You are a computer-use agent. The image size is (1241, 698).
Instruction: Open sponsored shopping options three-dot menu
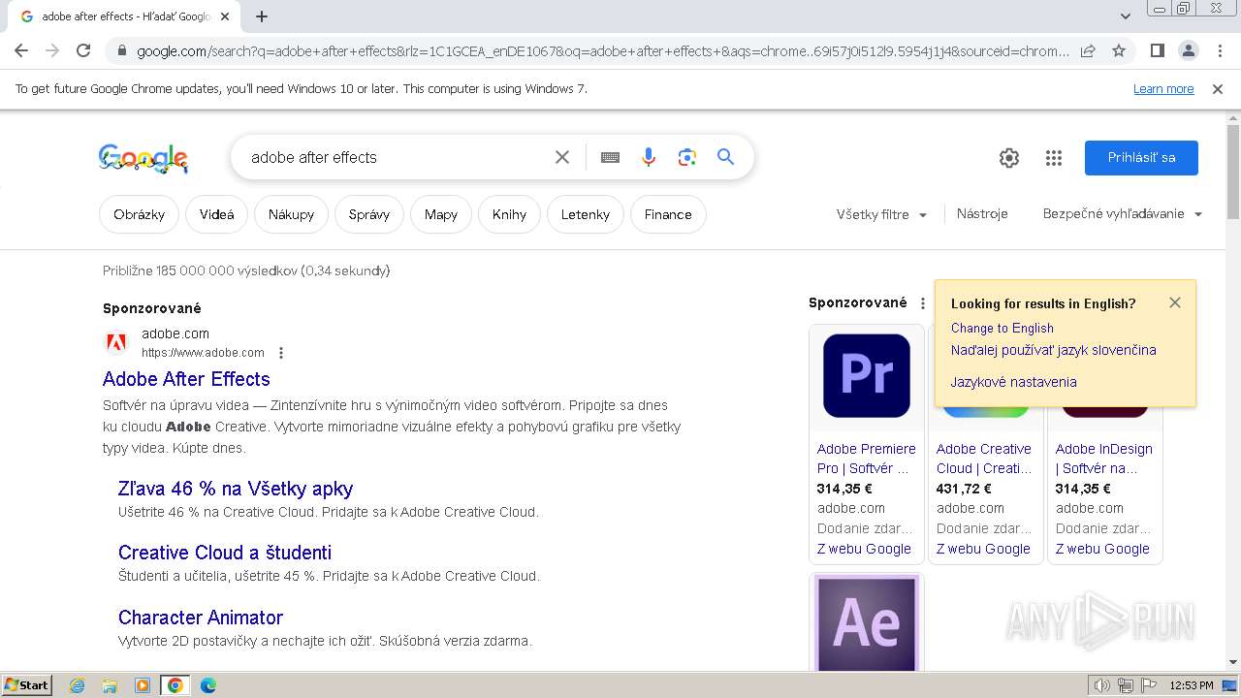[x=923, y=303]
